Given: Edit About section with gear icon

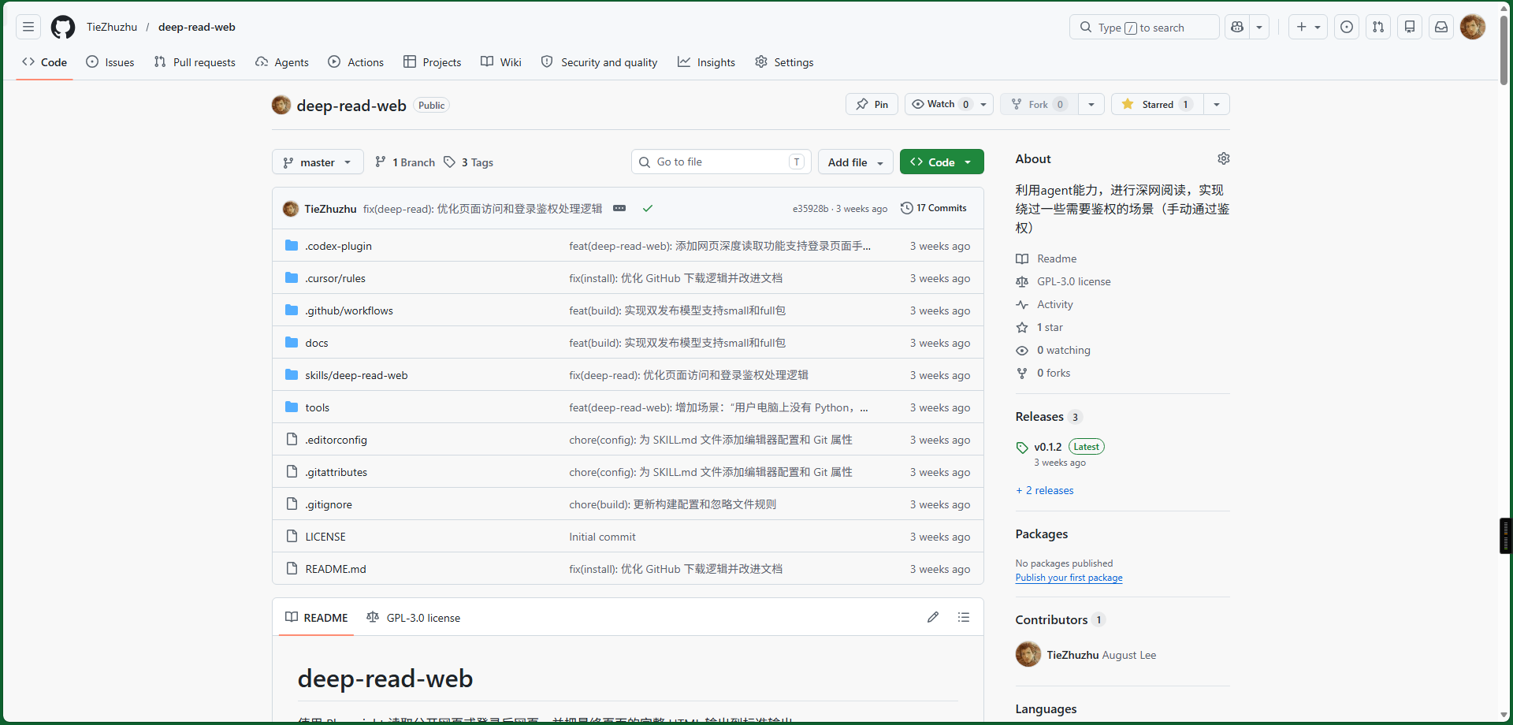Looking at the screenshot, I should coord(1224,158).
